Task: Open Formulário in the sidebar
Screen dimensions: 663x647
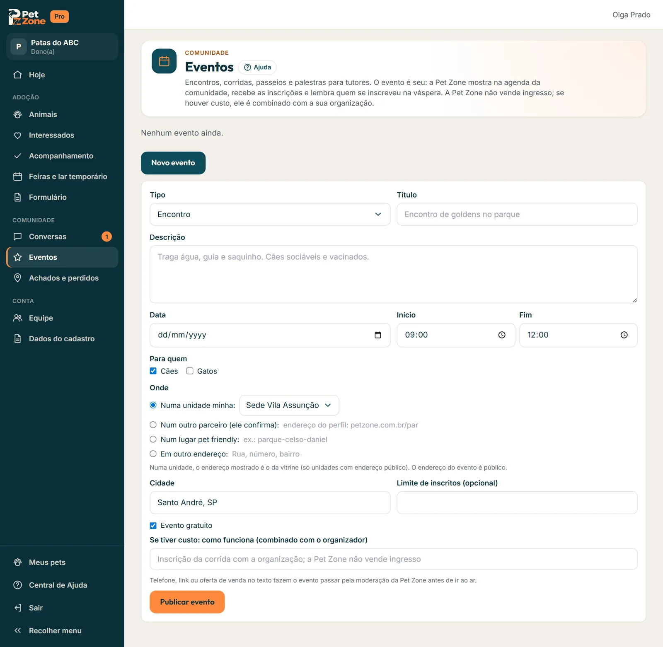Action: [x=62, y=197]
